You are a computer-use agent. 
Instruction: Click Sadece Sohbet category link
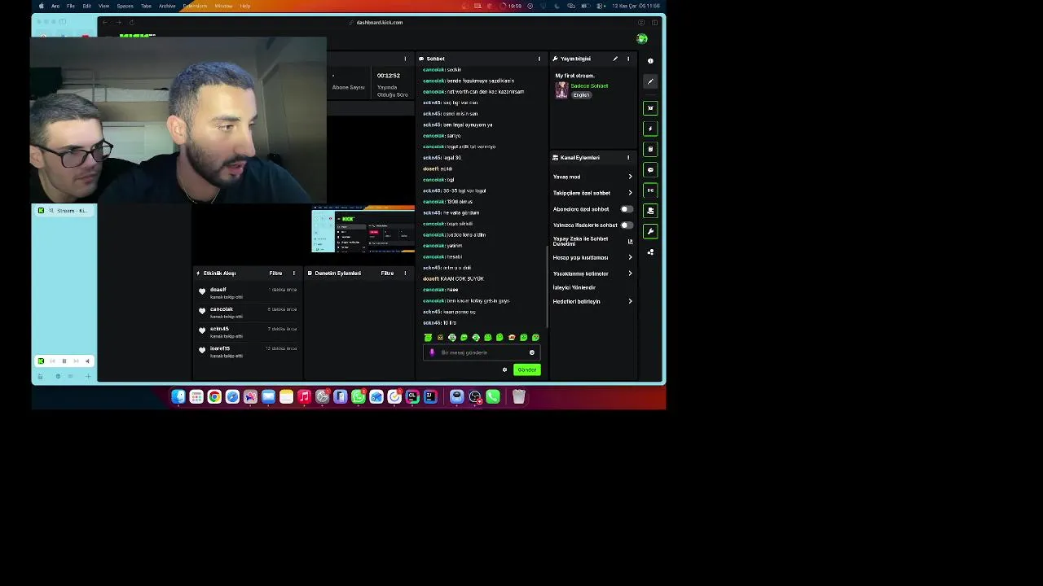589,85
